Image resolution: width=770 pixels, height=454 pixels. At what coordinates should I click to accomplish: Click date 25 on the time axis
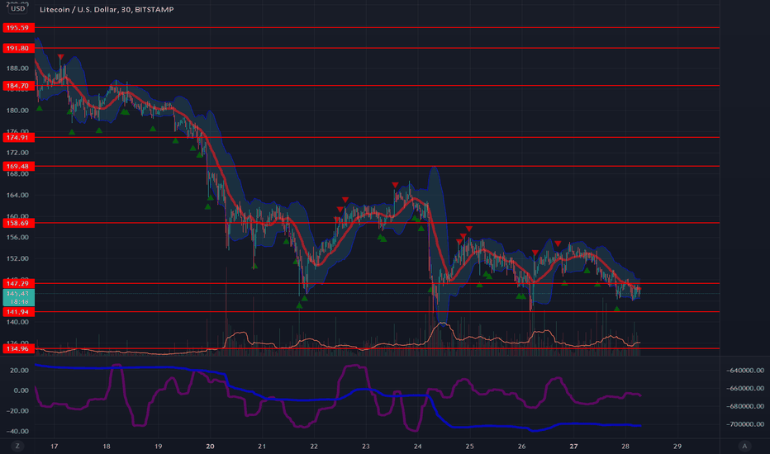pos(469,447)
